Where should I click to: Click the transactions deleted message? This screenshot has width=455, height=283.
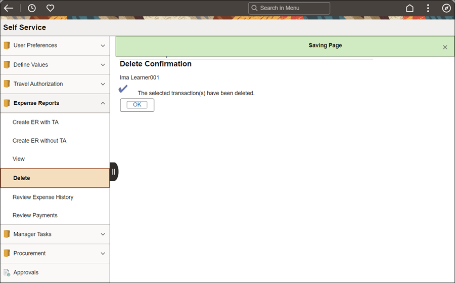pos(196,93)
